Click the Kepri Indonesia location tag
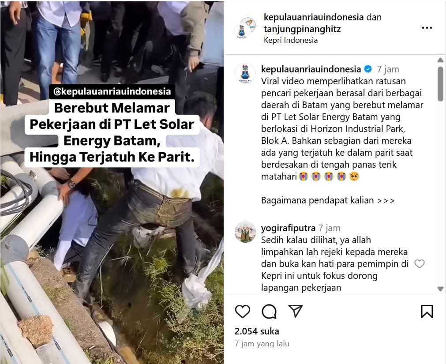The image size is (446, 364). pos(290,41)
